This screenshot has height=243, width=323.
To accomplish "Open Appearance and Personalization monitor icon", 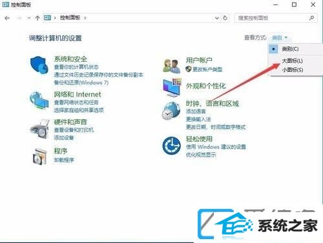I will coord(172,87).
